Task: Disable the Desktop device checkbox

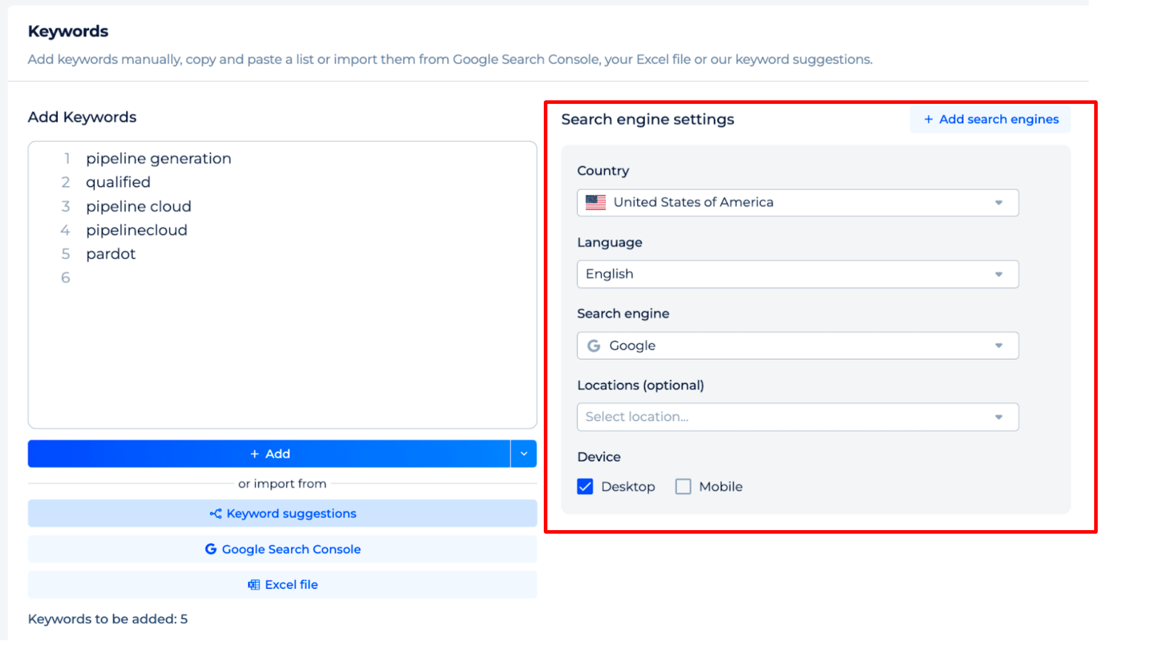Action: point(585,486)
